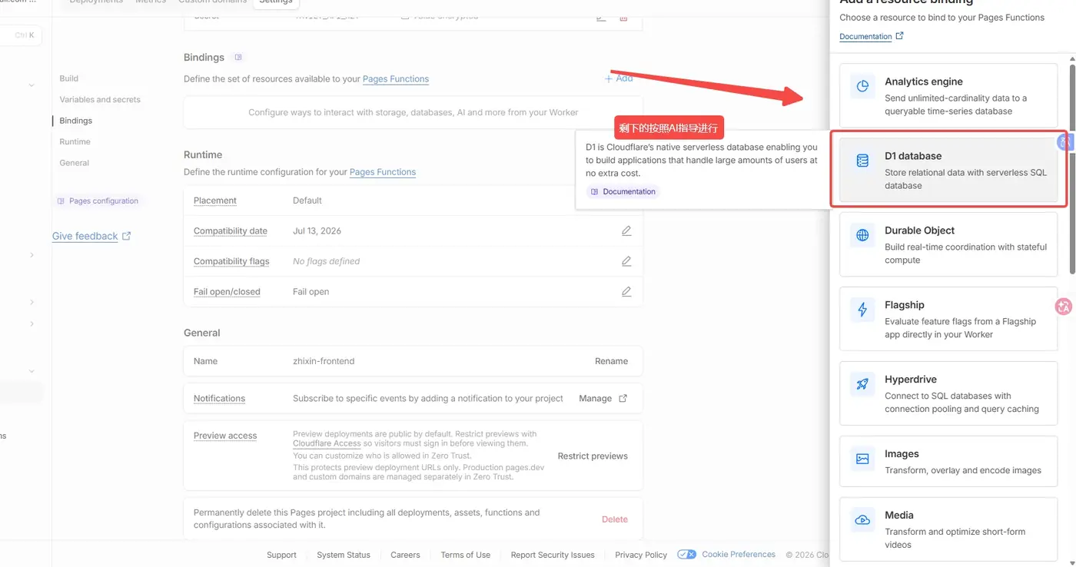Pick the Media cloud icon
The image size is (1076, 567).
[862, 520]
